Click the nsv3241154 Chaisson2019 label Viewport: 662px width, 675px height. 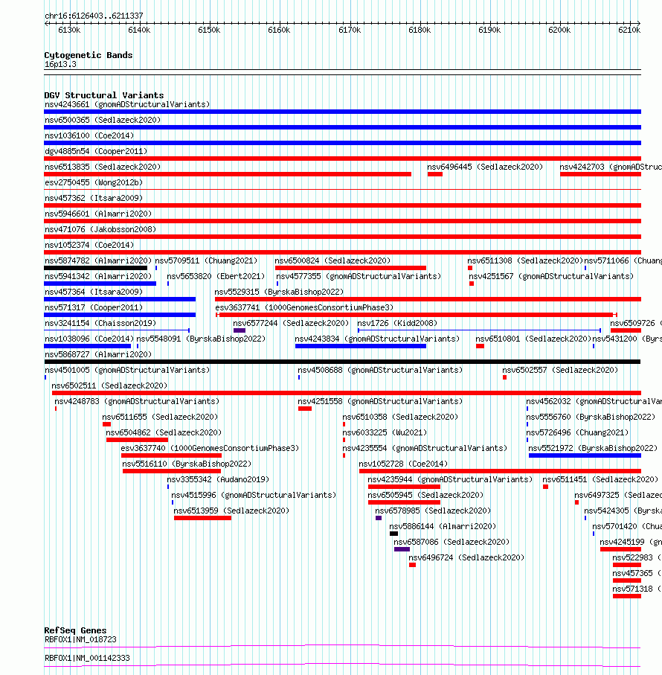click(100, 323)
